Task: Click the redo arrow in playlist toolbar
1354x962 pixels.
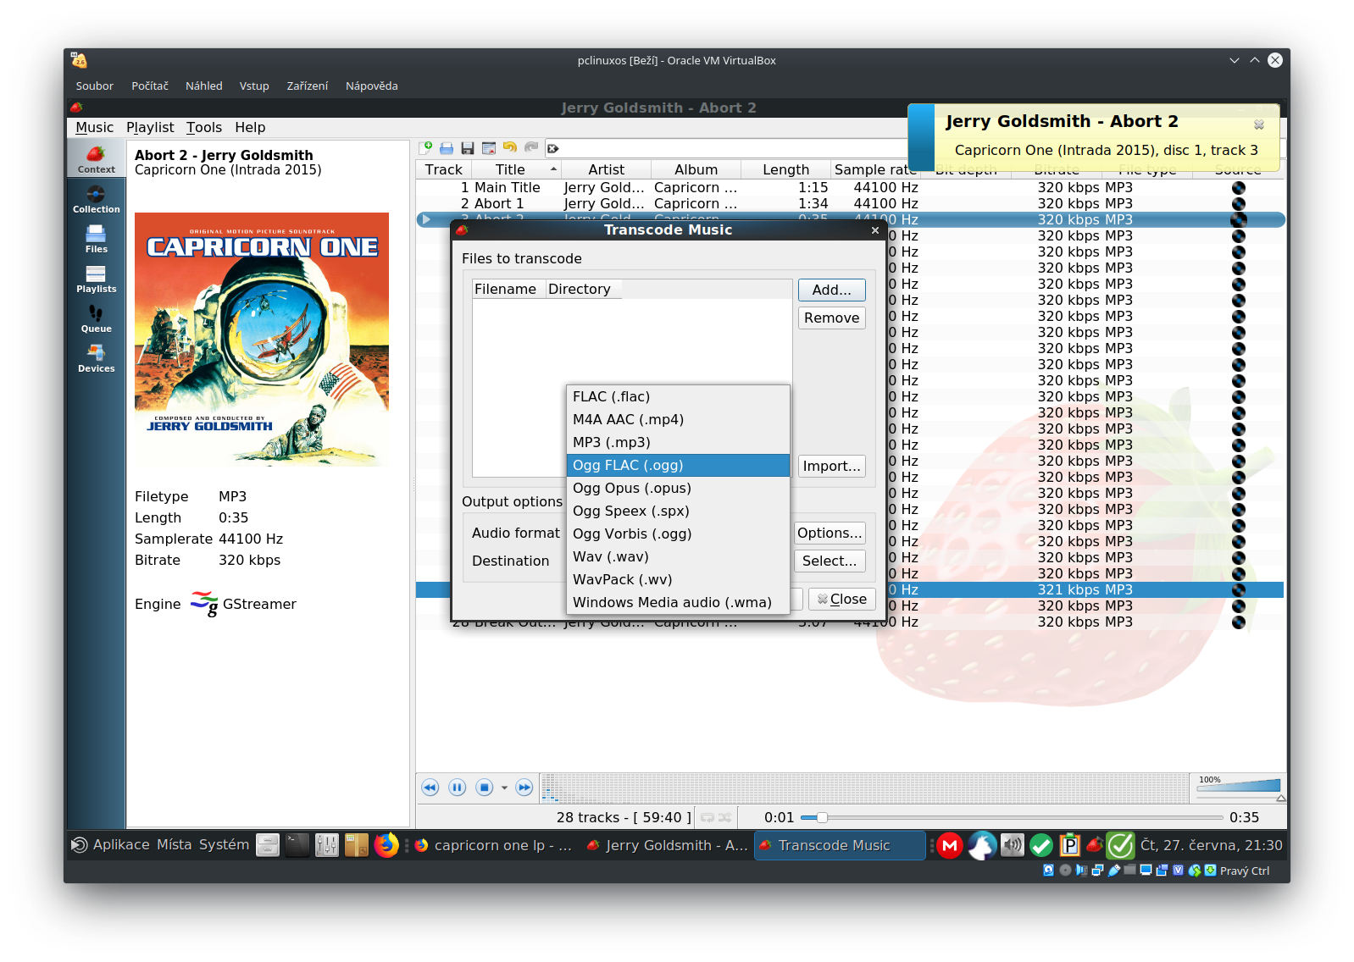Action: (531, 148)
